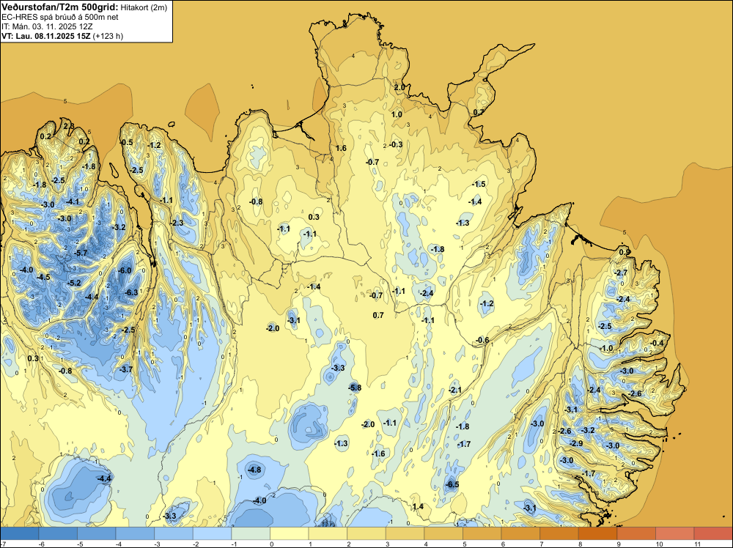Click the map title 'Veðurstofan/T2m 500grid: Hitakort (2m)'
Viewport: 733px width, 548px height.
pyautogui.click(x=84, y=7)
